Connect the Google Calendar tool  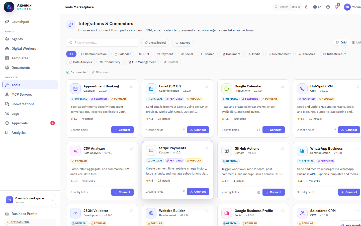pyautogui.click(x=274, y=130)
